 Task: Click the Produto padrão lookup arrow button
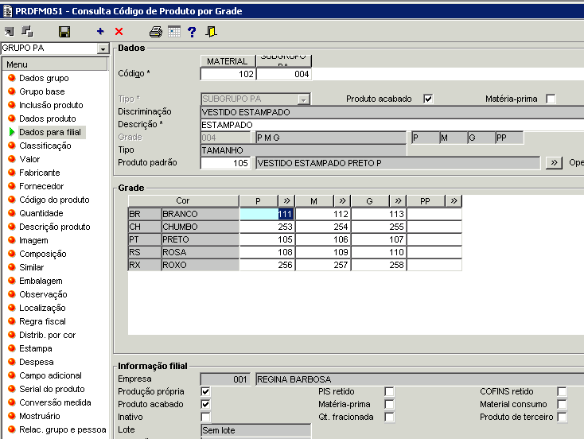pyautogui.click(x=555, y=163)
